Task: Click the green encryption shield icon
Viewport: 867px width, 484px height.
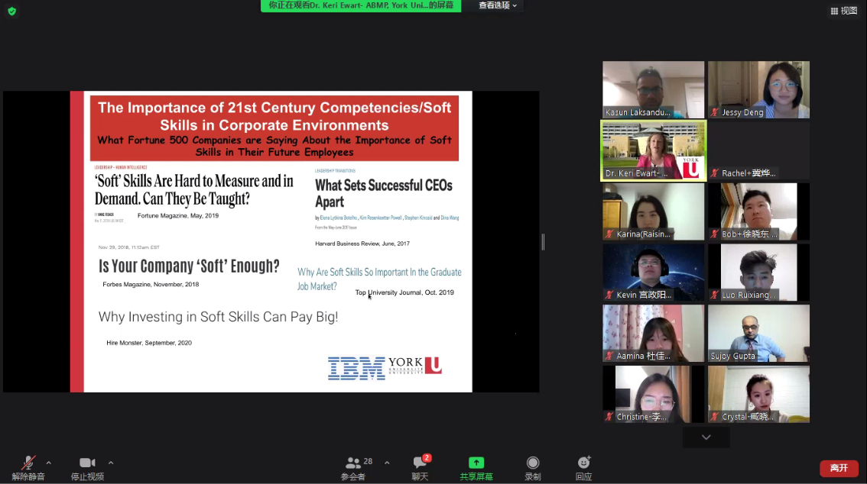Action: 11,11
